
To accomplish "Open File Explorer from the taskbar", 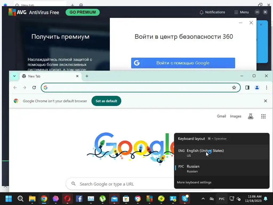I will pyautogui.click(x=32, y=199).
